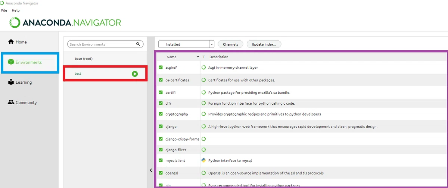Collapse the environments panel with left arrow
448x188 pixels.
[151, 170]
